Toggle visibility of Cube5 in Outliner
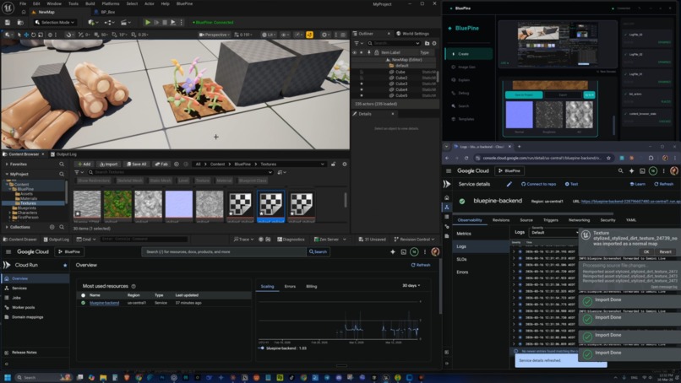 [362, 95]
